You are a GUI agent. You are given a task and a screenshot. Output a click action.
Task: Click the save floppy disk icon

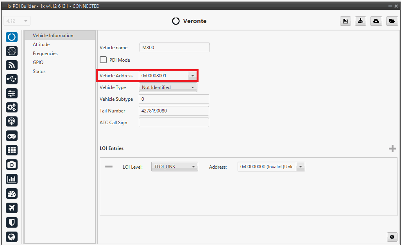tap(345, 21)
